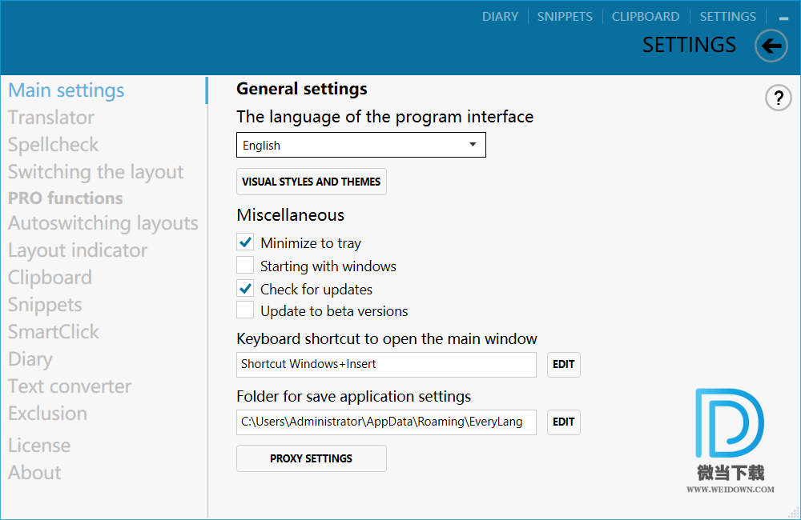Edit the keyboard shortcut for main window
This screenshot has width=801, height=520.
coord(563,364)
